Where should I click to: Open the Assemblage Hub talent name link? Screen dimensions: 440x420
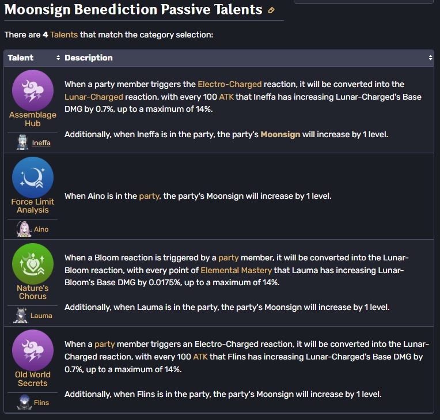pos(33,119)
